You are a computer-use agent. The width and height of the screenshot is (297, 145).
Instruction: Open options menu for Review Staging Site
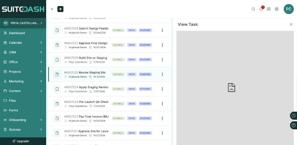(x=162, y=74)
